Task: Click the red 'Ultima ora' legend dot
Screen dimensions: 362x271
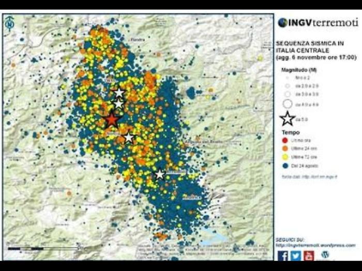Action: pos(285,140)
